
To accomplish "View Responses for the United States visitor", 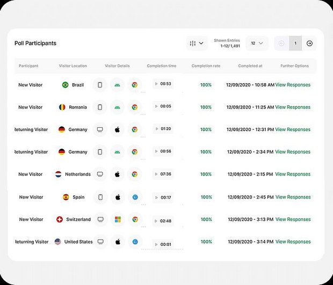I will point(293,242).
